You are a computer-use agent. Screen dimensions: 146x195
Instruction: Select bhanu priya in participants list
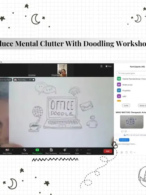[x=132, y=85]
